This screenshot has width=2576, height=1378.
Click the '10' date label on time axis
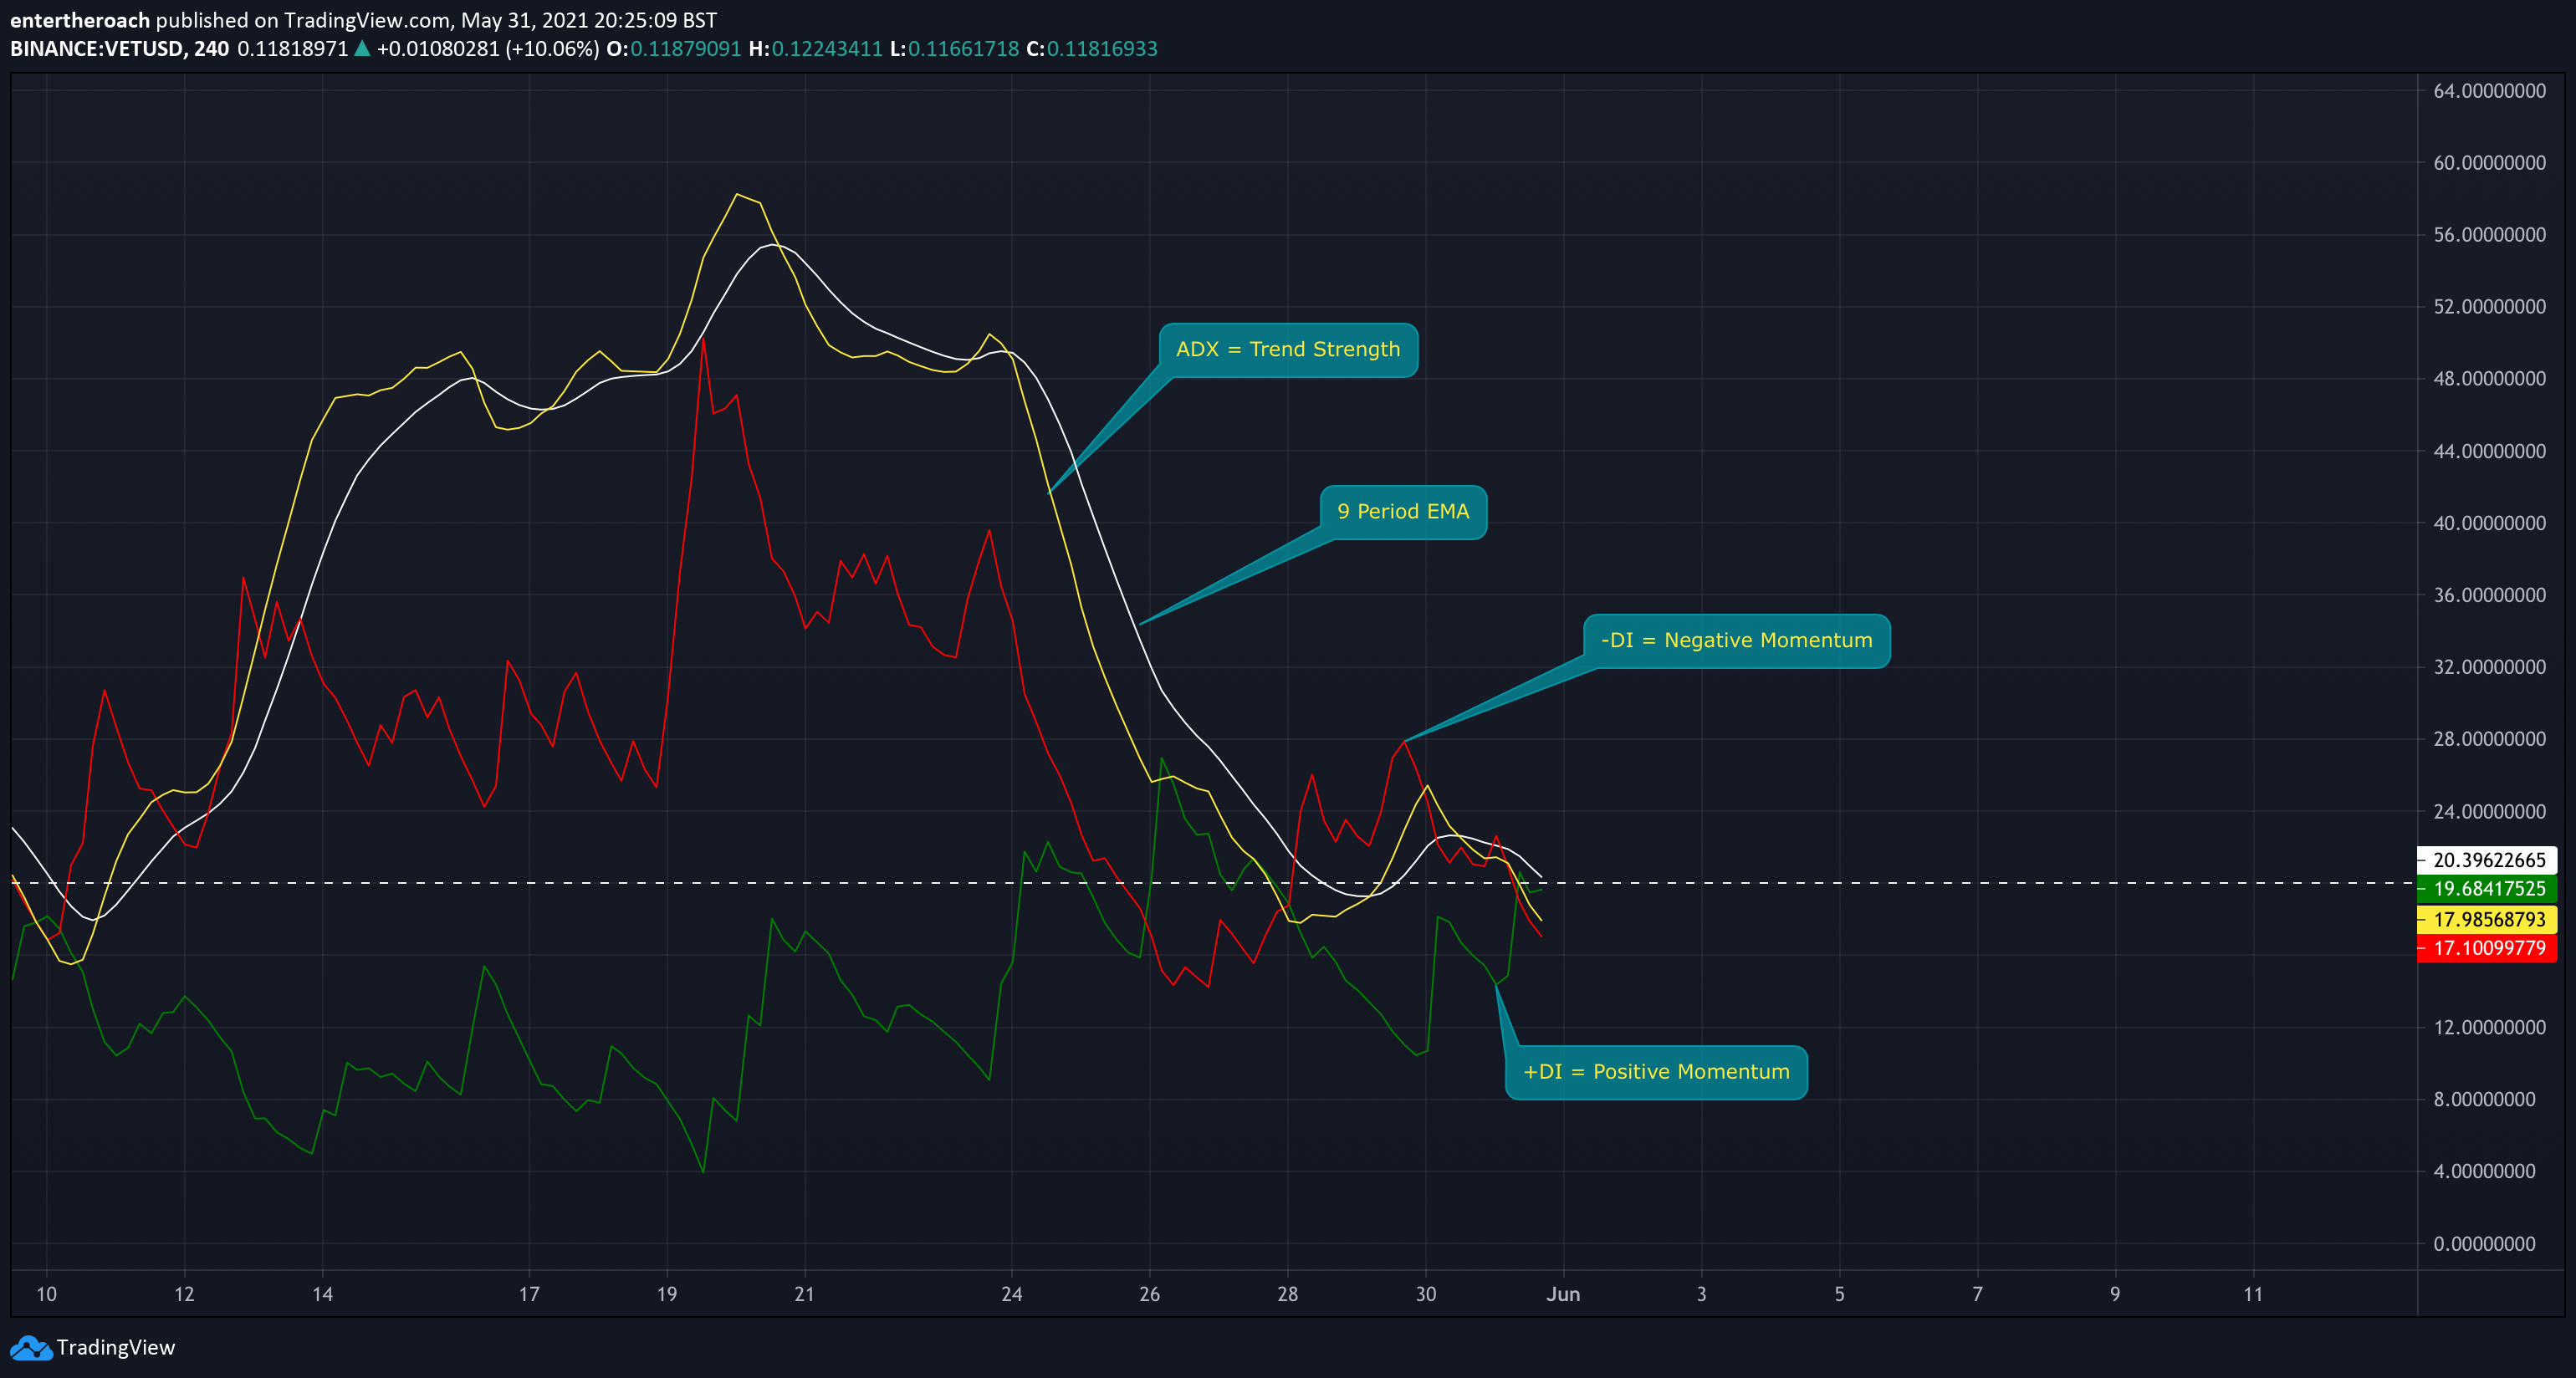(46, 1295)
